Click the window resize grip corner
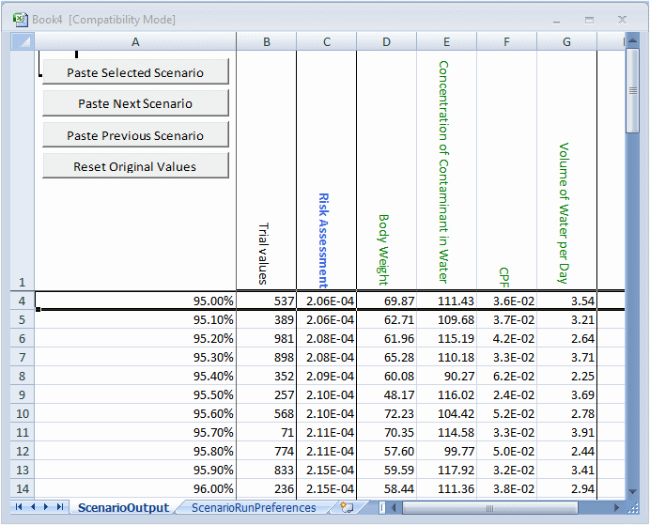The width and height of the screenshot is (650, 525). coord(632,507)
